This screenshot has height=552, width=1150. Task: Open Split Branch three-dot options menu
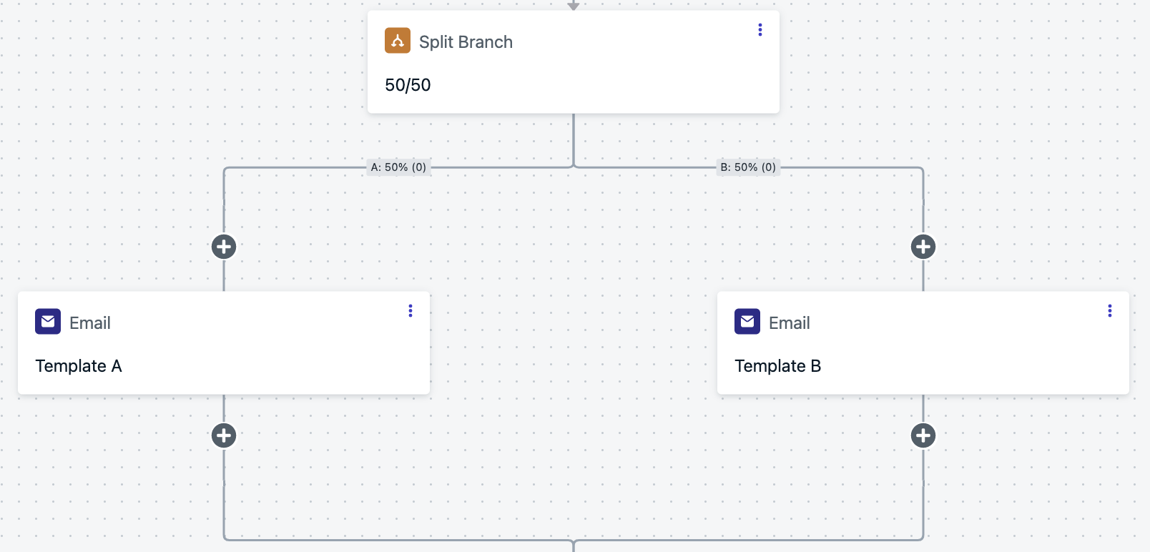760,29
